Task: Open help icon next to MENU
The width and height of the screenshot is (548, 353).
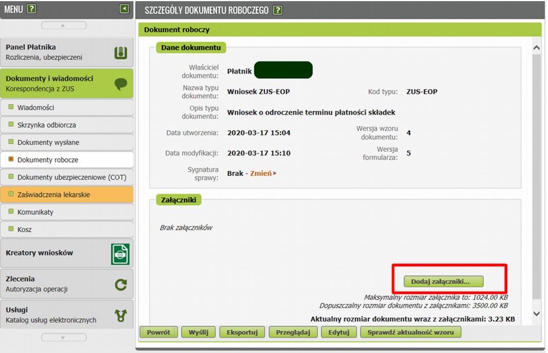Action: (32, 9)
